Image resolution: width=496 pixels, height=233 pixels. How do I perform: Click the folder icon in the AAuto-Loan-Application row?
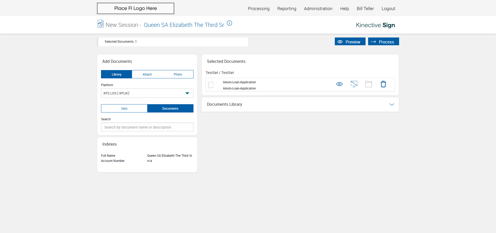(x=369, y=84)
